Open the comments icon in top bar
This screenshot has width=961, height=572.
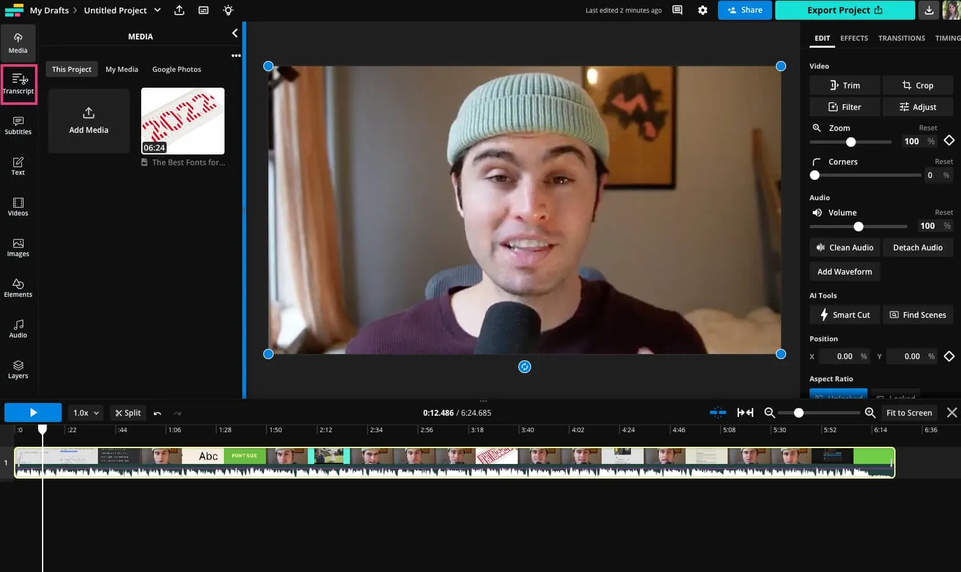[677, 10]
